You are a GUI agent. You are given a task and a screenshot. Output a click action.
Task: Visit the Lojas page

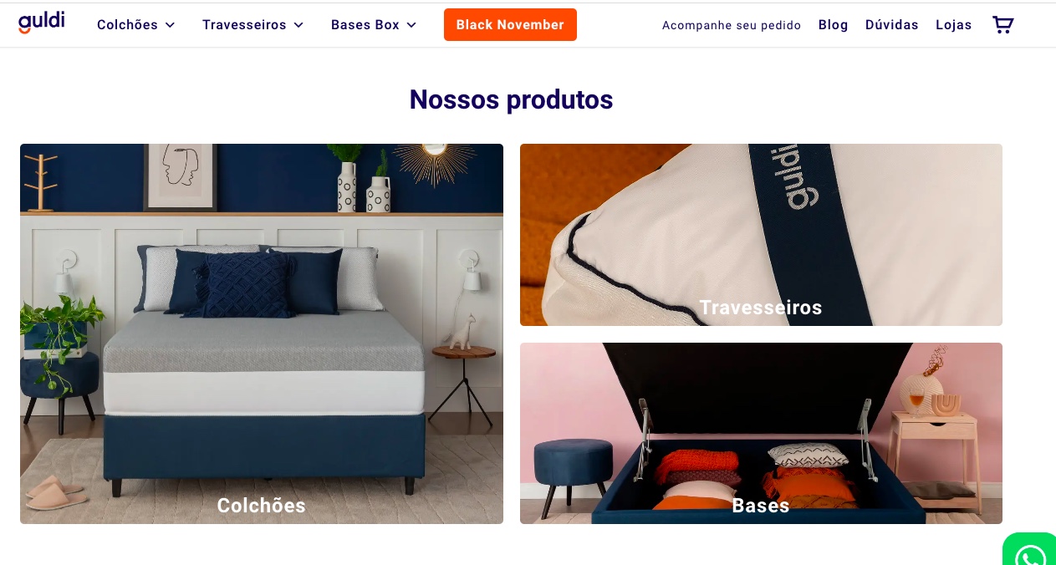click(954, 25)
